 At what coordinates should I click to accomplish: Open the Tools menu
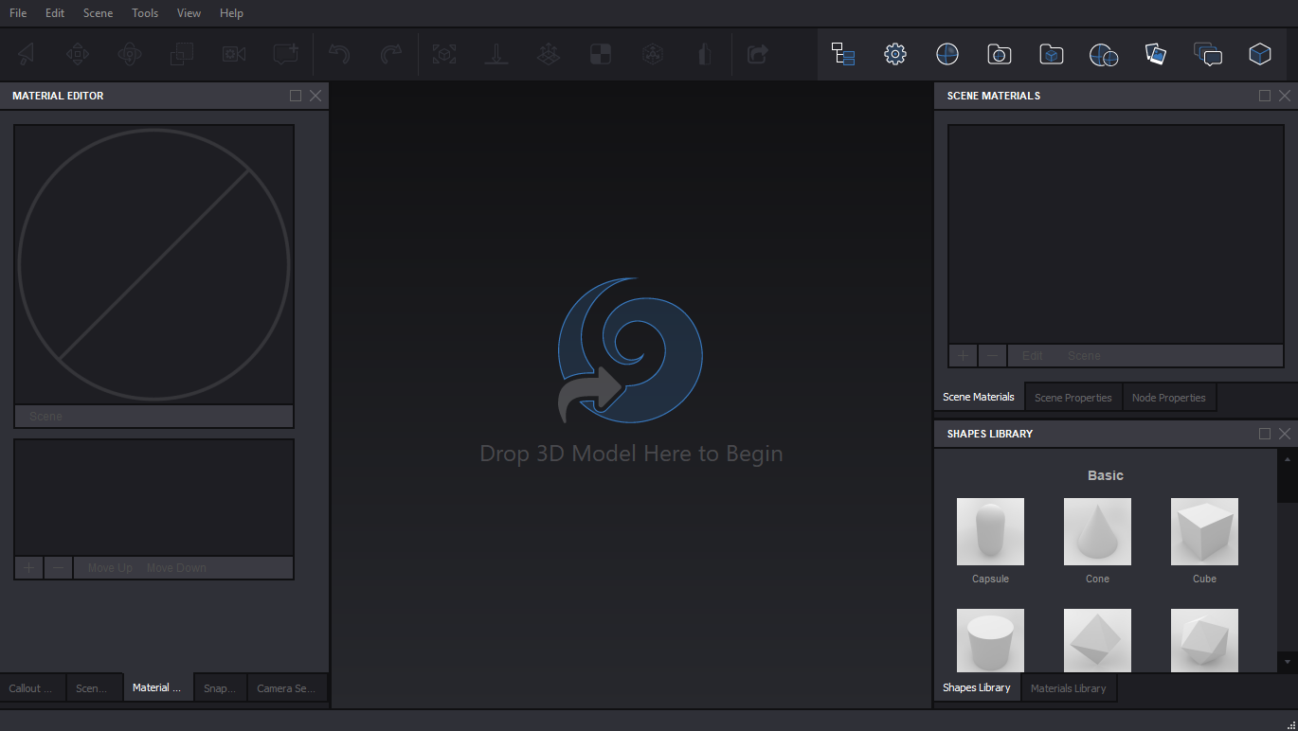[x=144, y=12]
